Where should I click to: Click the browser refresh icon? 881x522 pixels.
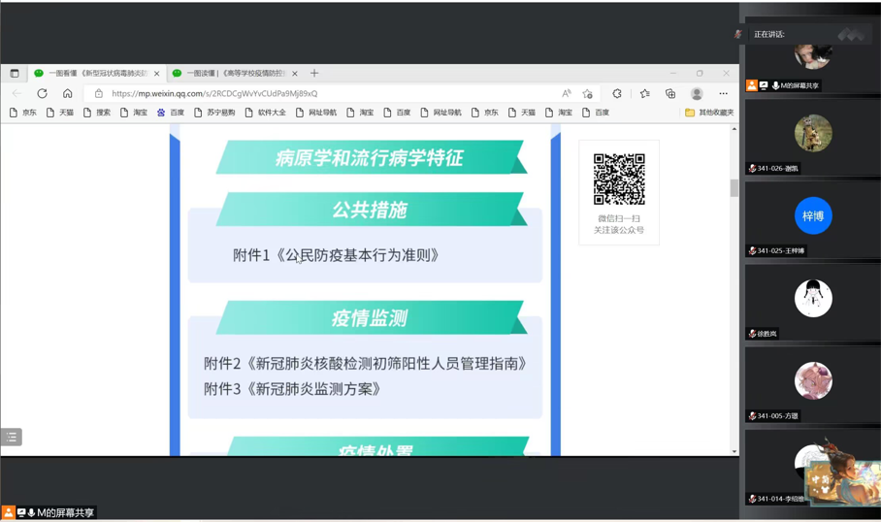point(42,94)
